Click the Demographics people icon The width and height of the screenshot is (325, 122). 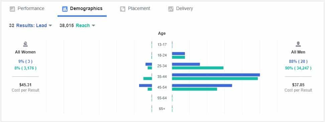pyautogui.click(x=65, y=9)
